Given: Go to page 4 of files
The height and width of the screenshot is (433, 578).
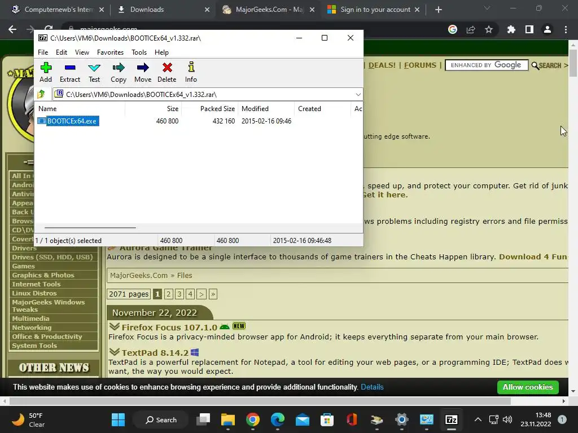Looking at the screenshot, I should pyautogui.click(x=190, y=294).
